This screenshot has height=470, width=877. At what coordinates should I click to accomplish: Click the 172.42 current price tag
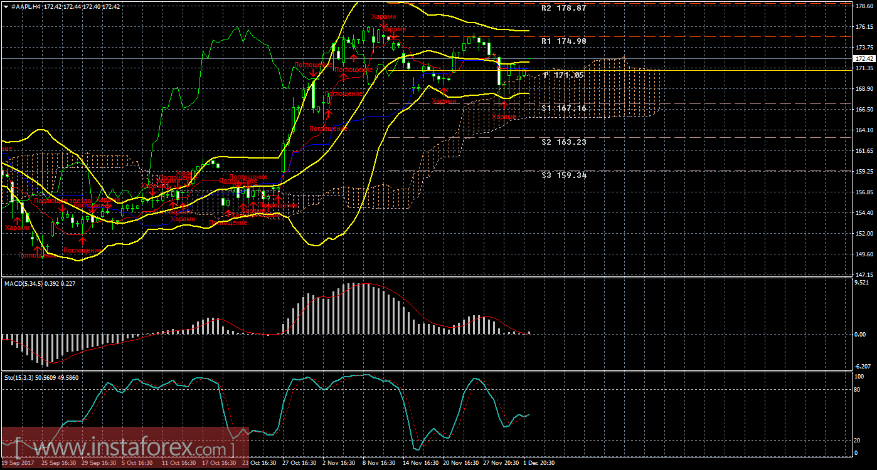(864, 58)
